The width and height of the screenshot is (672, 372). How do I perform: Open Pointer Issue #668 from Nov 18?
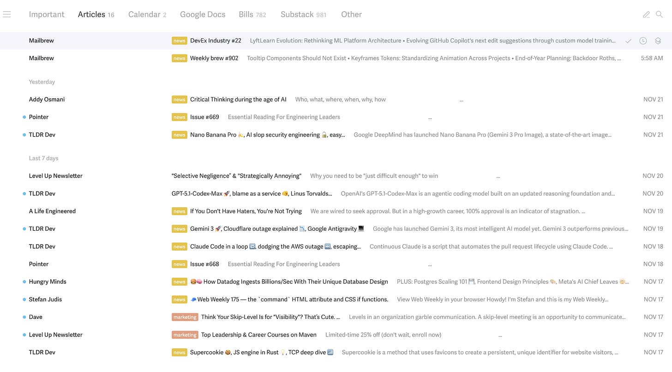pyautogui.click(x=204, y=264)
